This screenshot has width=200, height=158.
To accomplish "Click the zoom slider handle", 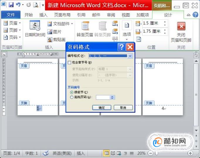I will pyautogui.click(x=156, y=153).
